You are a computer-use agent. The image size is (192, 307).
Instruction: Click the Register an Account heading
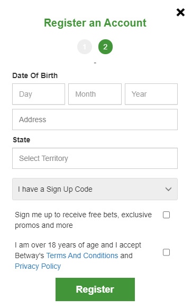(x=95, y=23)
